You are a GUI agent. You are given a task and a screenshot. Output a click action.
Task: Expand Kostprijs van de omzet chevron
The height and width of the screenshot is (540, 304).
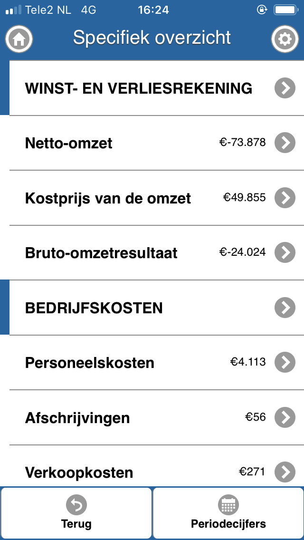[x=285, y=198]
